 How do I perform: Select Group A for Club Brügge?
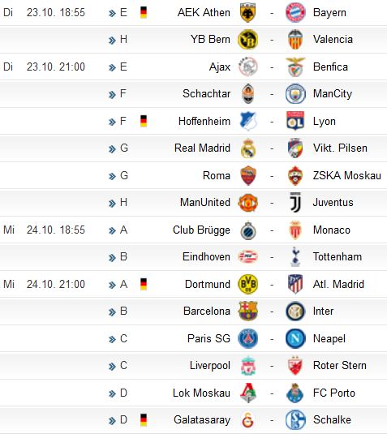pos(124,230)
